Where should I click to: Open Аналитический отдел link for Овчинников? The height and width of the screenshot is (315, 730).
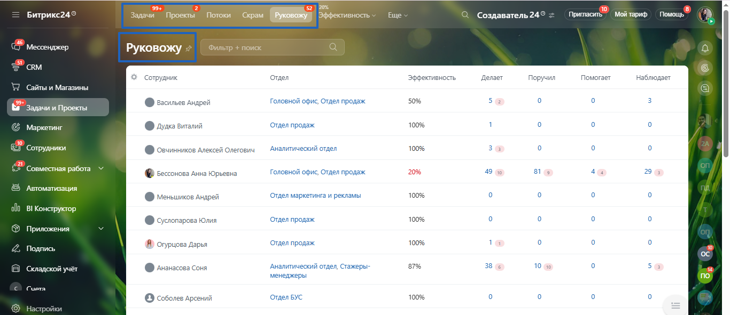pos(303,148)
